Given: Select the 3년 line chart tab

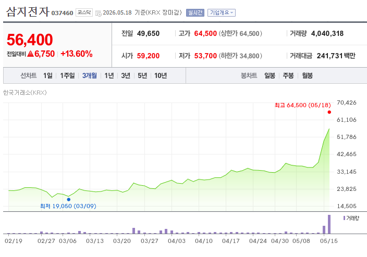Looking at the screenshot, I should tap(126, 75).
